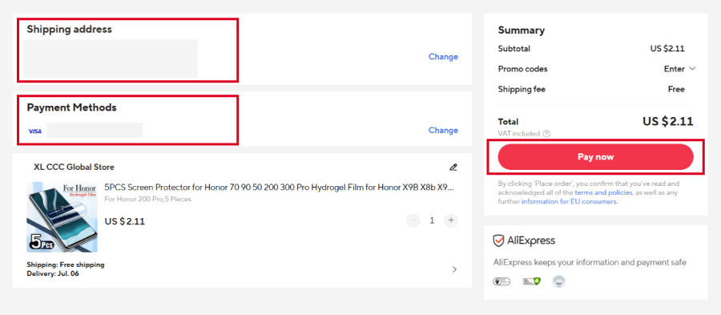Open information for EU consumers link
721x315 pixels.
pos(569,201)
